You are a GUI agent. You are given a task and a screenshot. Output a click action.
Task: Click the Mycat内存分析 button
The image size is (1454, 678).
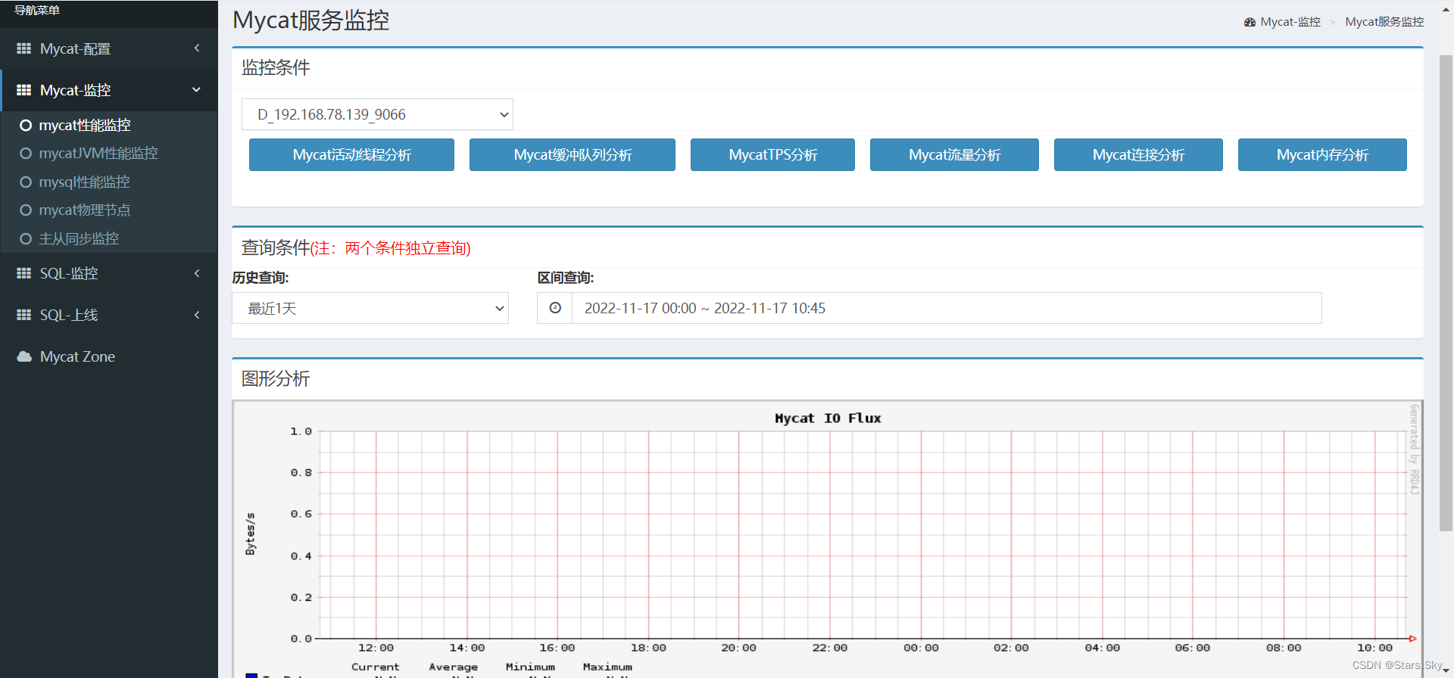click(1322, 154)
